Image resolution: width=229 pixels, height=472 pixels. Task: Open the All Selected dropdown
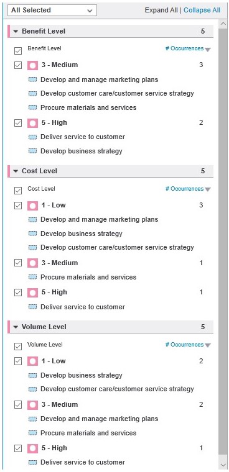click(x=52, y=10)
